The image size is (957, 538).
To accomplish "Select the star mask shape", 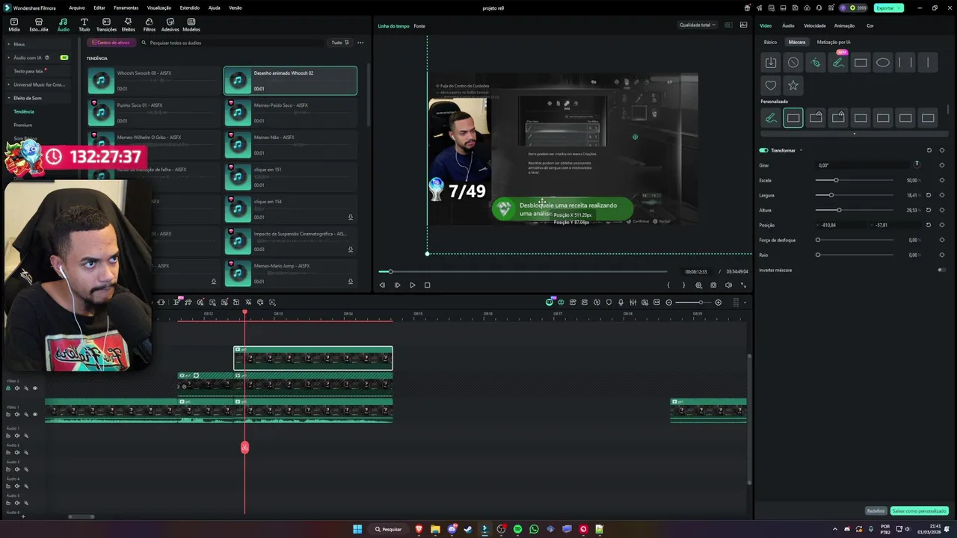I will (793, 85).
